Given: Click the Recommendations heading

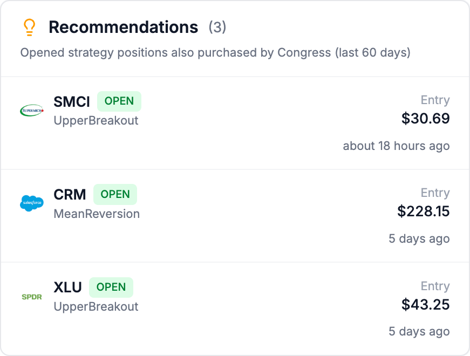Looking at the screenshot, I should coord(123,27).
